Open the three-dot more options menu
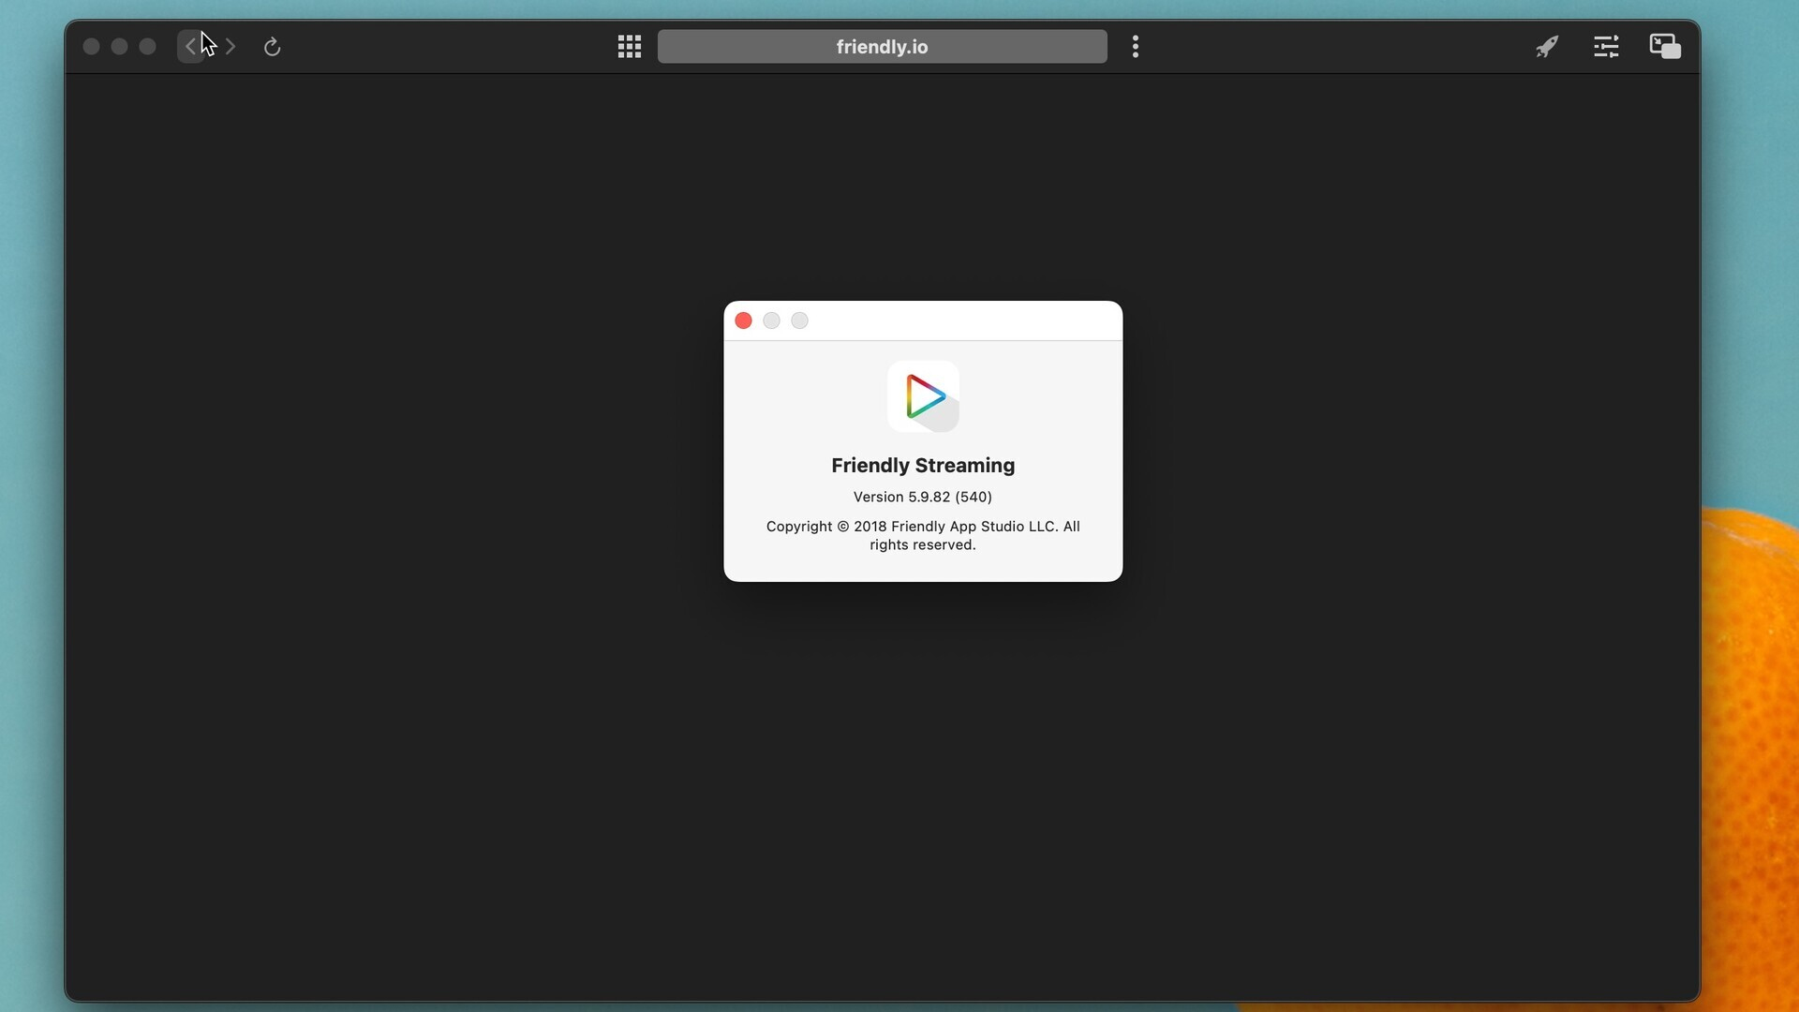This screenshot has height=1012, width=1799. pos(1136,47)
